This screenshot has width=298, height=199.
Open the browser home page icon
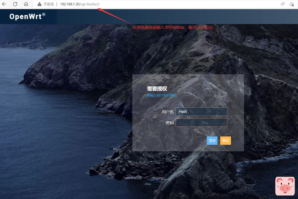[26, 4]
